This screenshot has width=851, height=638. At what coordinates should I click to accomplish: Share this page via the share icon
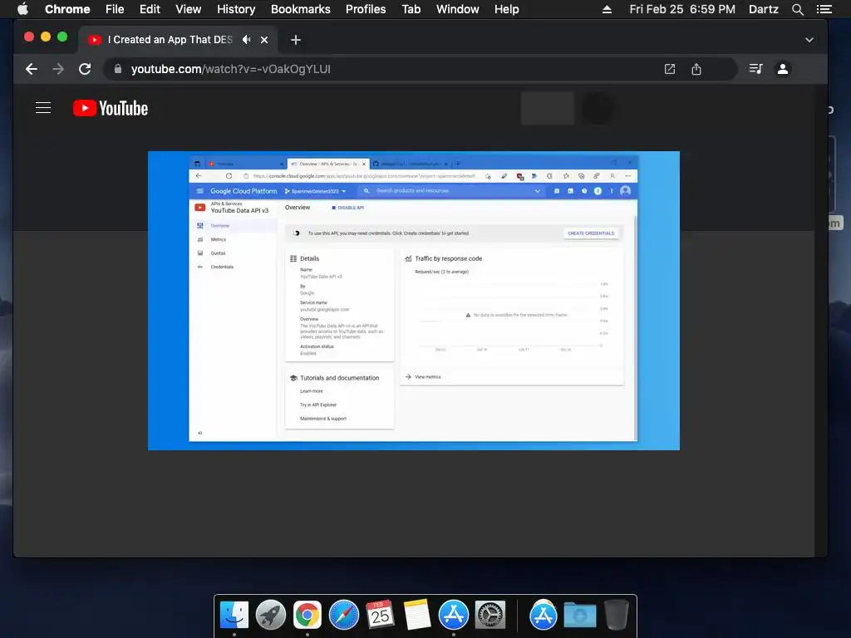pyautogui.click(x=696, y=69)
